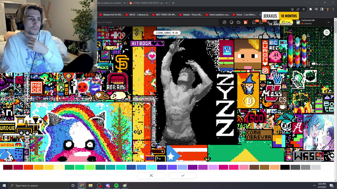Open Reddit Popular feed icon
The width and height of the screenshot is (337, 189).
tap(224, 22)
